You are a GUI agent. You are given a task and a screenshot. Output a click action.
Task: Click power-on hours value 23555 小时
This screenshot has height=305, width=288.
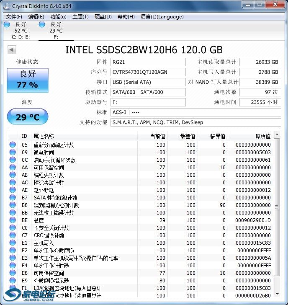(x=260, y=102)
